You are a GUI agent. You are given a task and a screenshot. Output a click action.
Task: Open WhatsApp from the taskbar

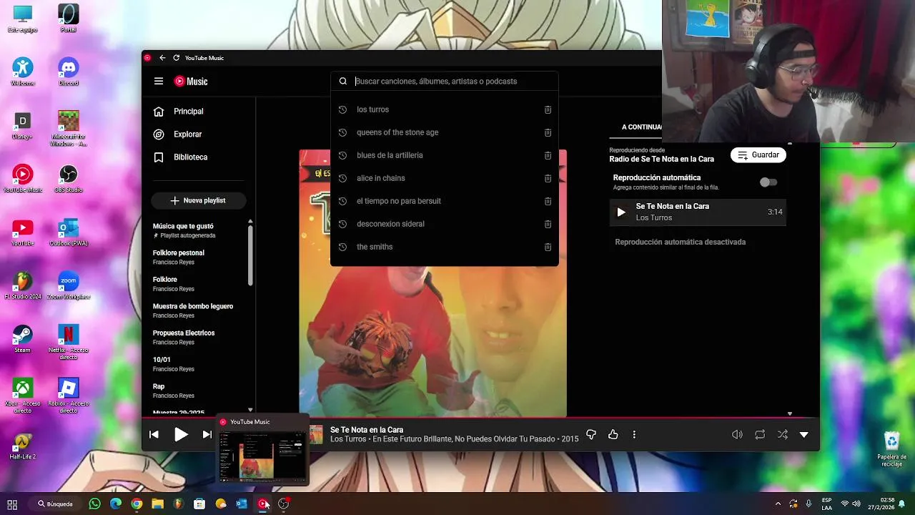point(94,504)
